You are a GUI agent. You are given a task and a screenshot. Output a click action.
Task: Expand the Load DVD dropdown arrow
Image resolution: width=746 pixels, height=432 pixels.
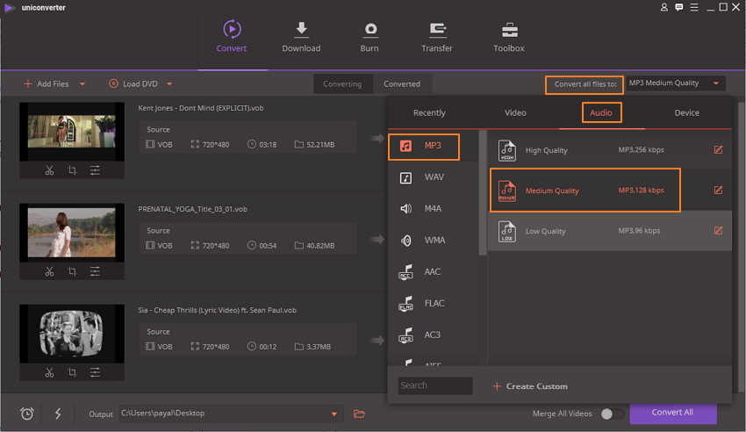tap(169, 83)
